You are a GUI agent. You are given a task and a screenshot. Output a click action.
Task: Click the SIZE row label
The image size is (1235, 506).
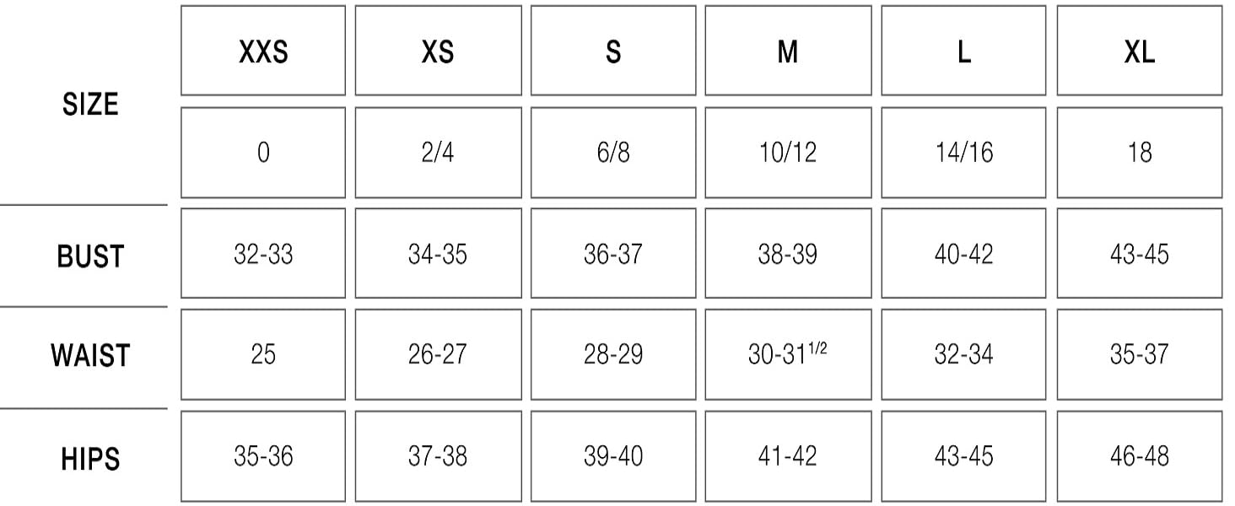(90, 105)
